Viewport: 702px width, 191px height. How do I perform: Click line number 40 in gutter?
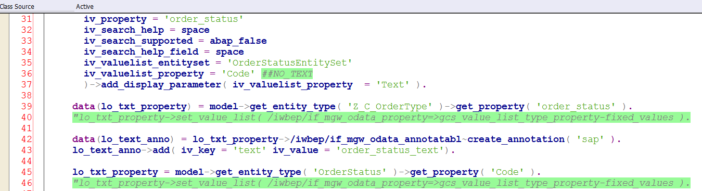point(27,118)
